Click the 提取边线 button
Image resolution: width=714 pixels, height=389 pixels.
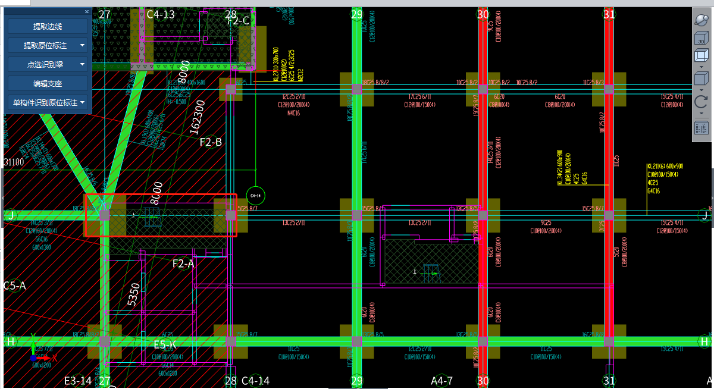[48, 26]
